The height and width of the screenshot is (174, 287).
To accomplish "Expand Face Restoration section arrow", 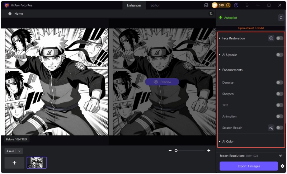I will (x=220, y=38).
